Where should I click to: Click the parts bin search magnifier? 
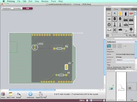pyautogui.click(x=127, y=35)
